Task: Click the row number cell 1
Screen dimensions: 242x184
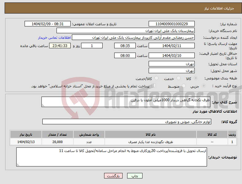Action: coord(232,142)
